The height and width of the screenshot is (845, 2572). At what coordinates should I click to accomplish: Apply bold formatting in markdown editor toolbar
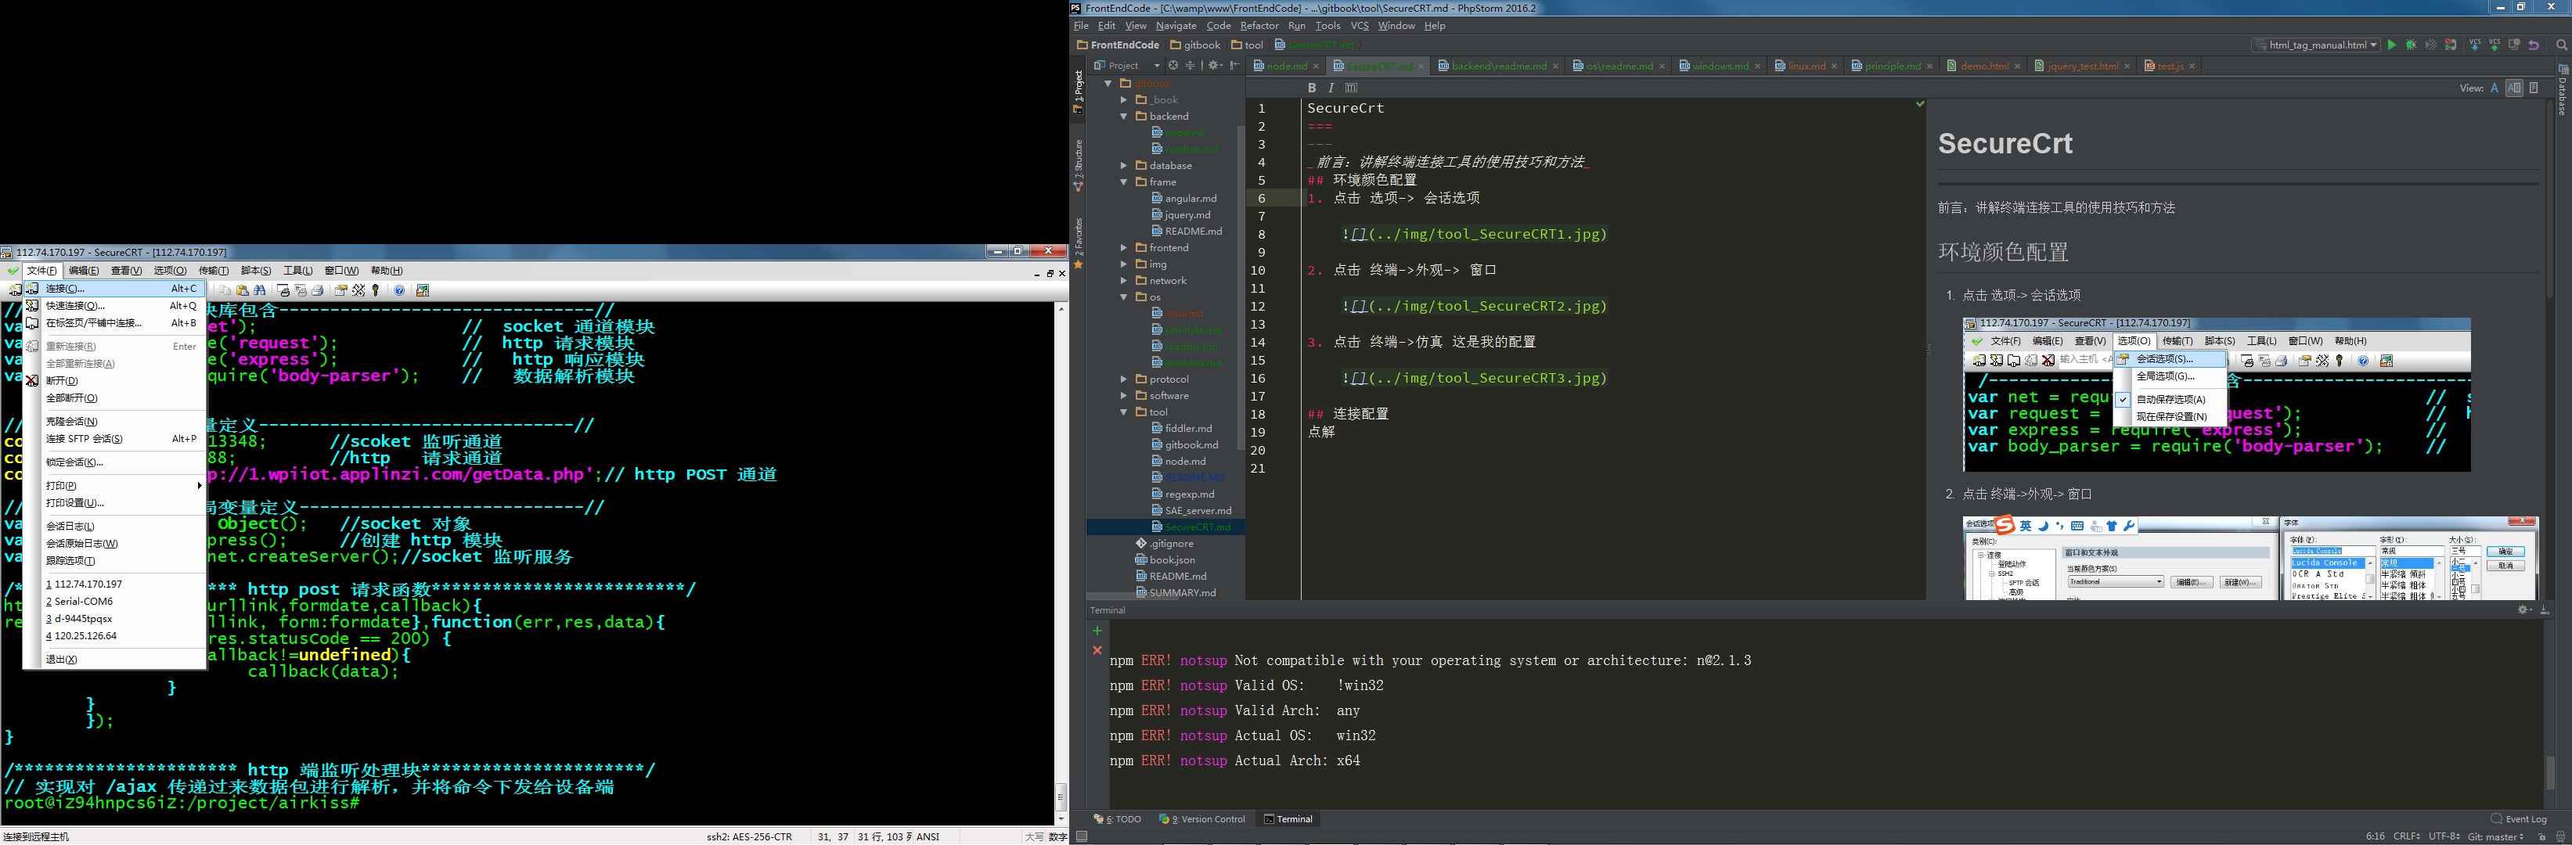point(1312,88)
